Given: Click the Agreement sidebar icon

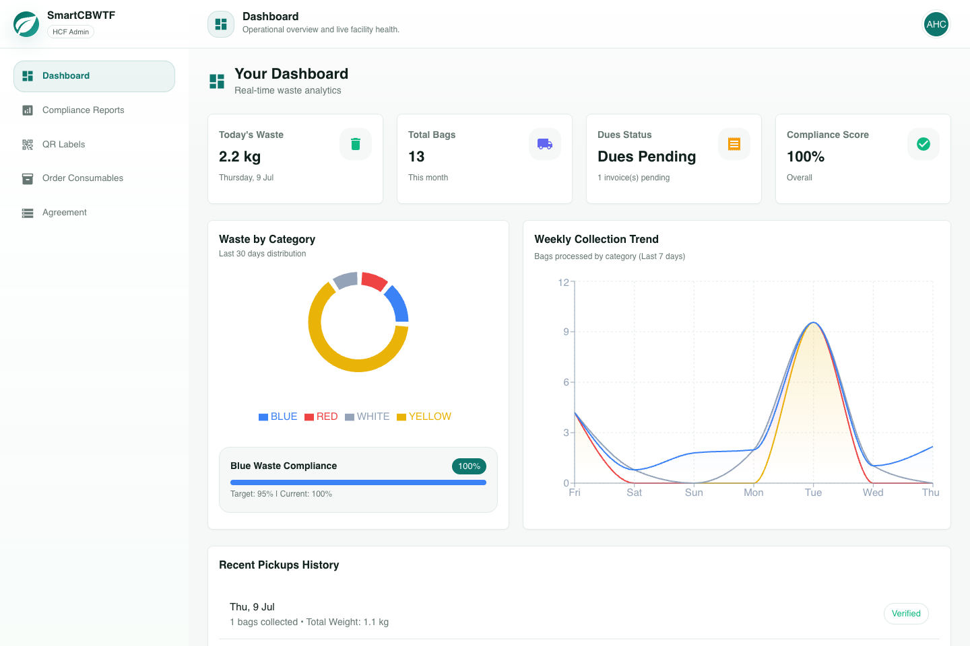Looking at the screenshot, I should coord(28,213).
